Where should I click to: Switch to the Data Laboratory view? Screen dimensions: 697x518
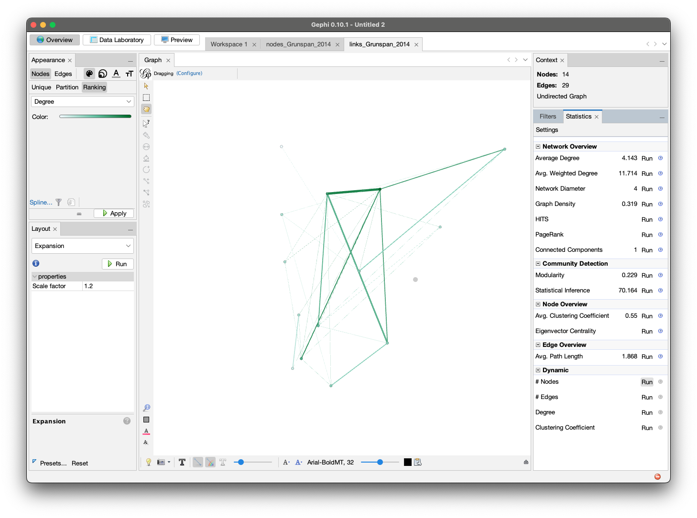[117, 40]
